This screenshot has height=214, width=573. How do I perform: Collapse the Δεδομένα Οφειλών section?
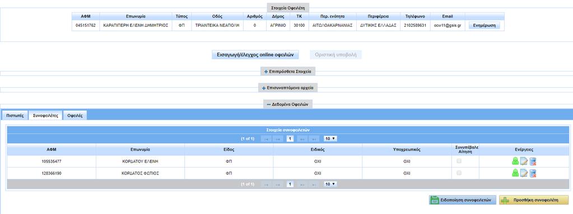[288, 104]
